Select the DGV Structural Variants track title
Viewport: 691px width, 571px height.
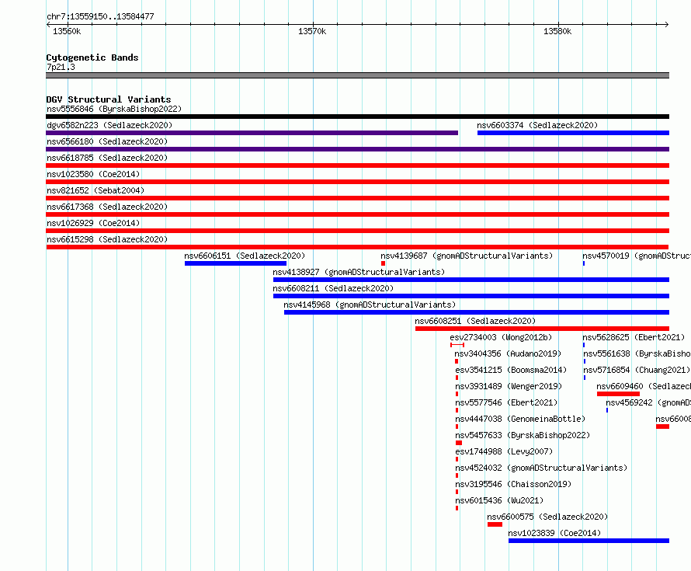(109, 99)
